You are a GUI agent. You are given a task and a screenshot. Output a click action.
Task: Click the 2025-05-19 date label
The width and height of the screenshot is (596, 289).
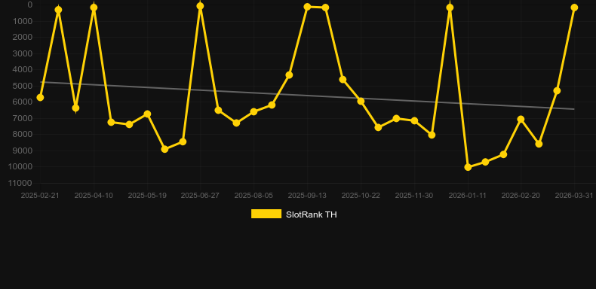[147, 196]
